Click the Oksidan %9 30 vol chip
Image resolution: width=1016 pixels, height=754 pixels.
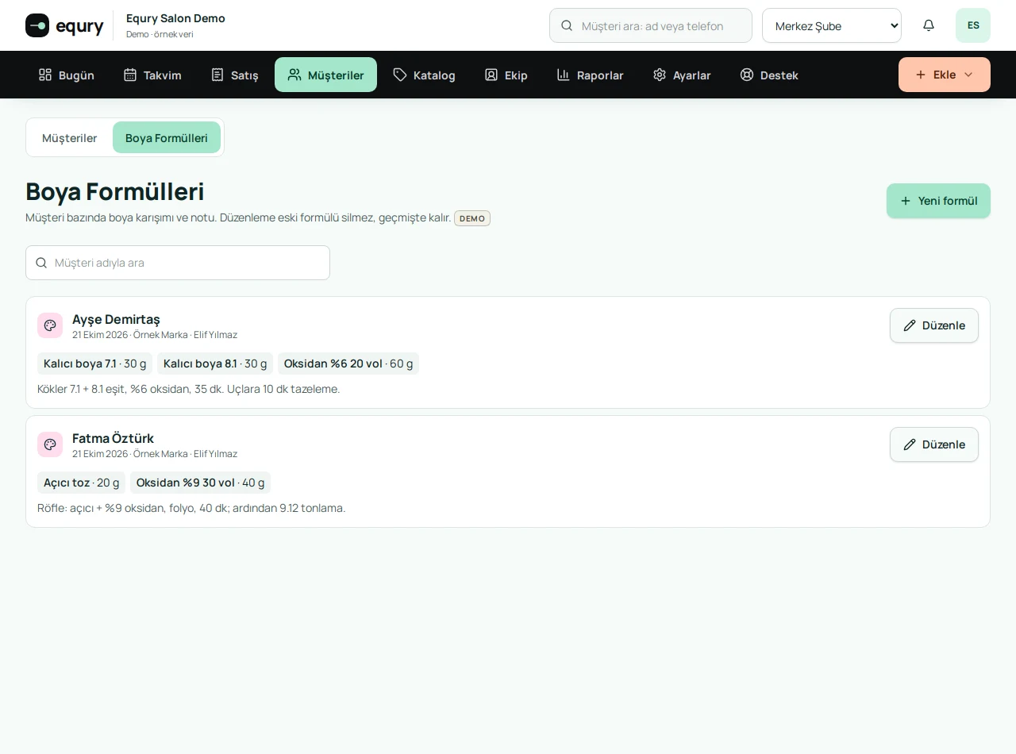coord(200,483)
